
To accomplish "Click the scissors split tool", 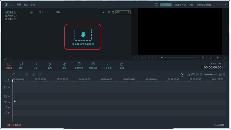I will pos(34,75).
